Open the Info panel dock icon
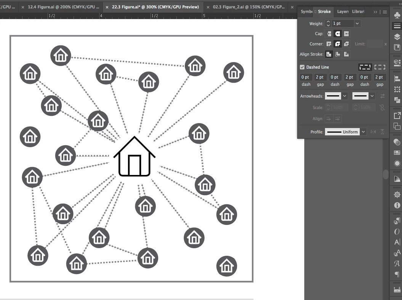Viewport: 402px width, 300px height. pyautogui.click(x=397, y=205)
